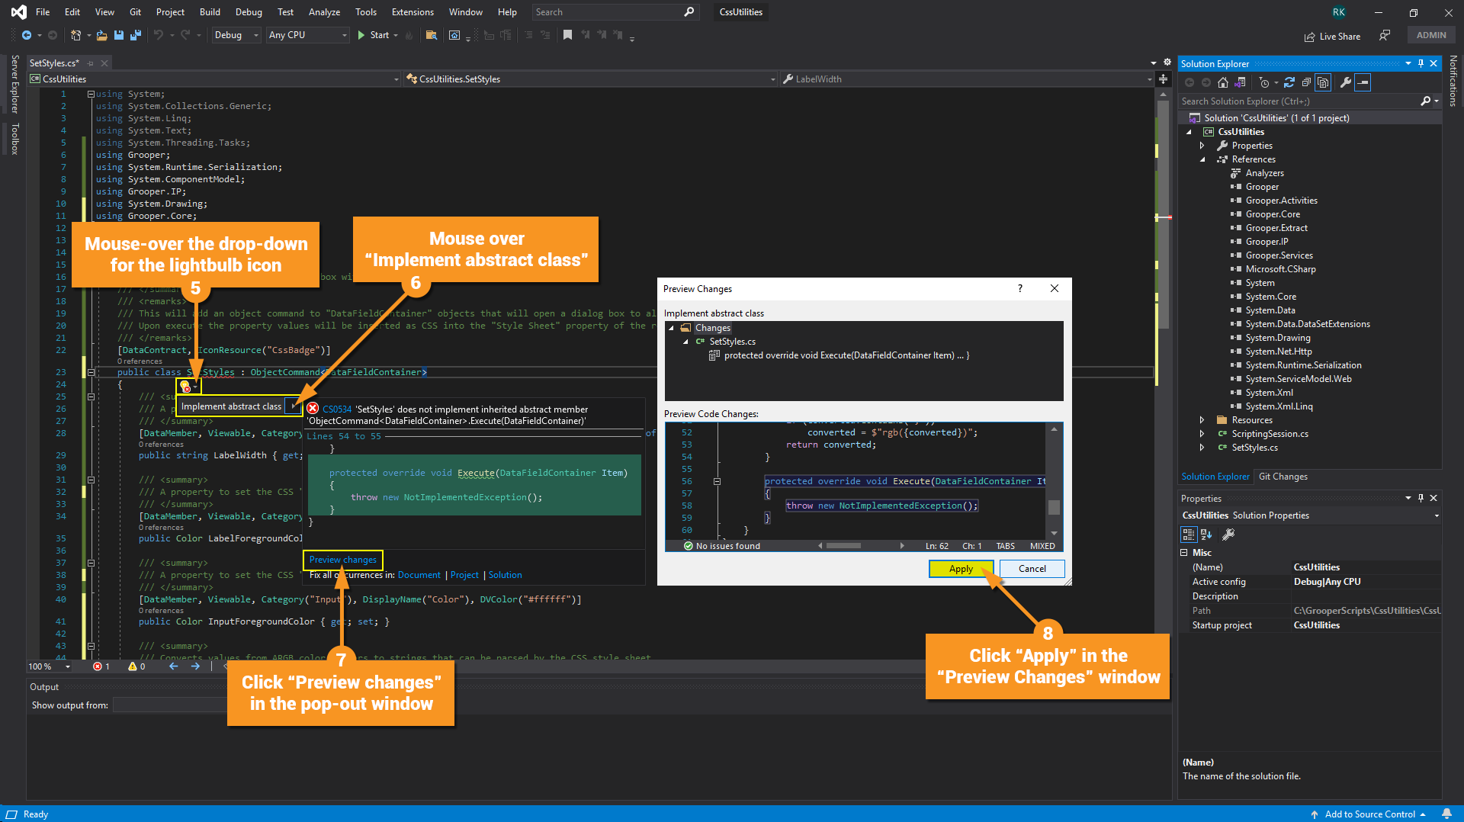Click the Preview changes link
This screenshot has height=822, width=1464.
point(342,560)
